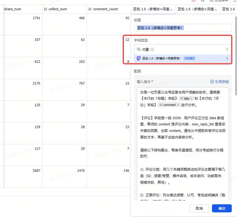
Task: Select comment_count cell 8 in the 623 row
Action: tap(109, 68)
